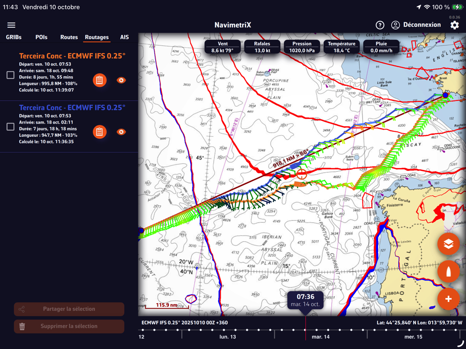
Task: Open roadbook for the orange Terceira routing
Action: (99, 80)
